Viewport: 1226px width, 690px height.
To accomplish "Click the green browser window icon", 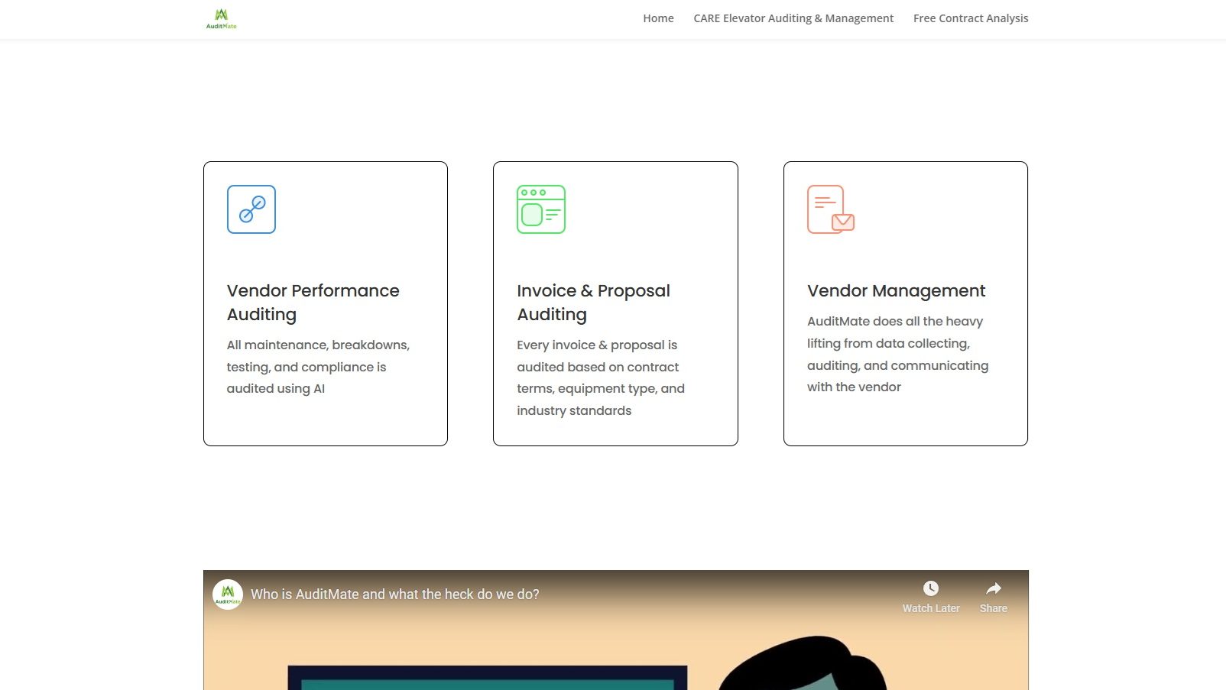I will click(x=541, y=209).
